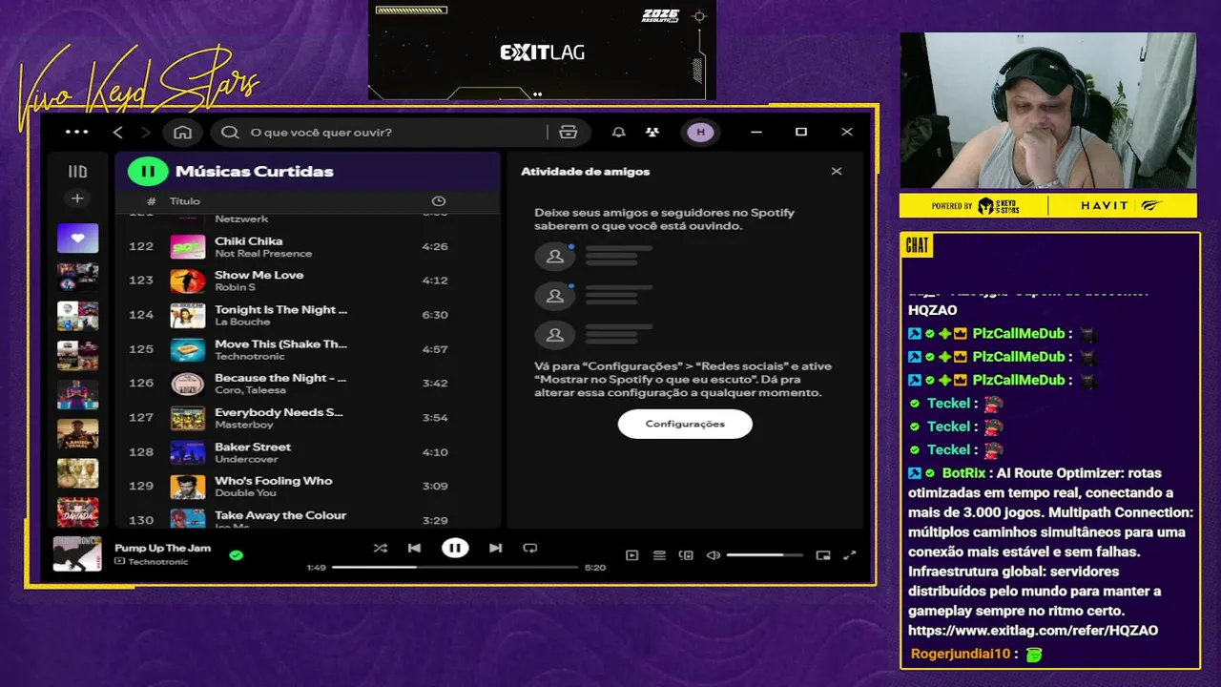This screenshot has width=1221, height=687.
Task: Select the track 'Baker Street'
Action: click(x=253, y=447)
